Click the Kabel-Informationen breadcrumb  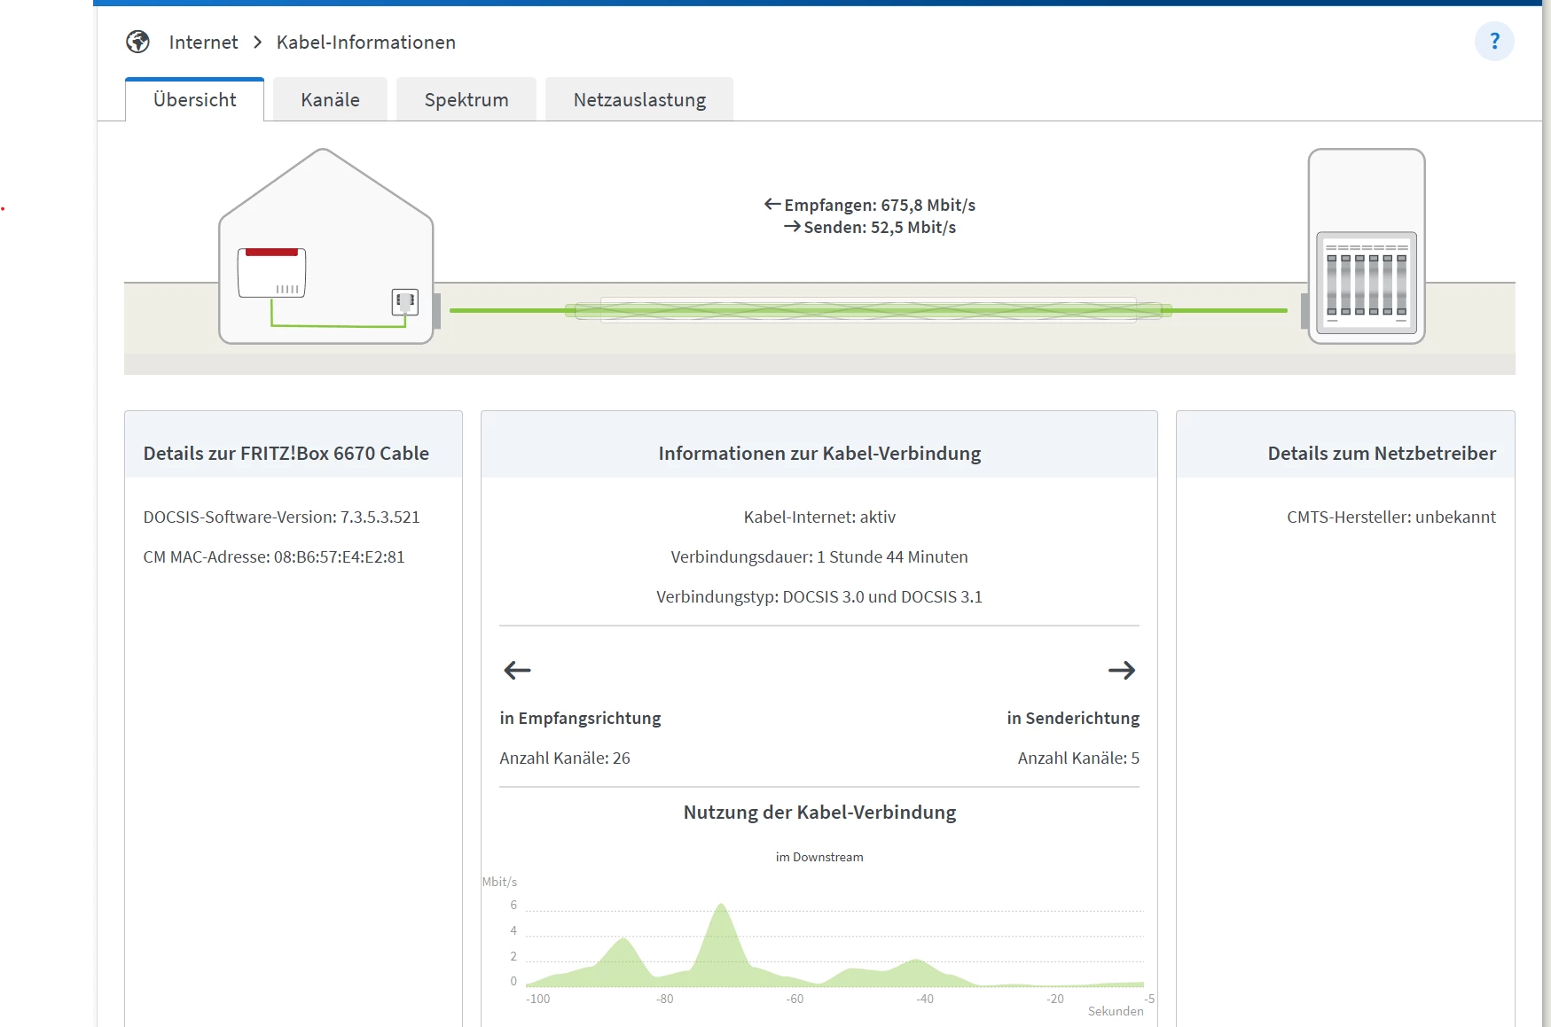(x=366, y=42)
